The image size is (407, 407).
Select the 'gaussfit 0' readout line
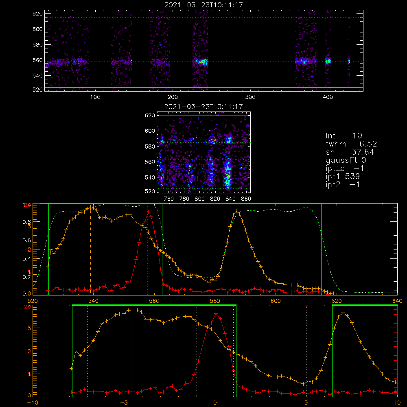pos(346,160)
